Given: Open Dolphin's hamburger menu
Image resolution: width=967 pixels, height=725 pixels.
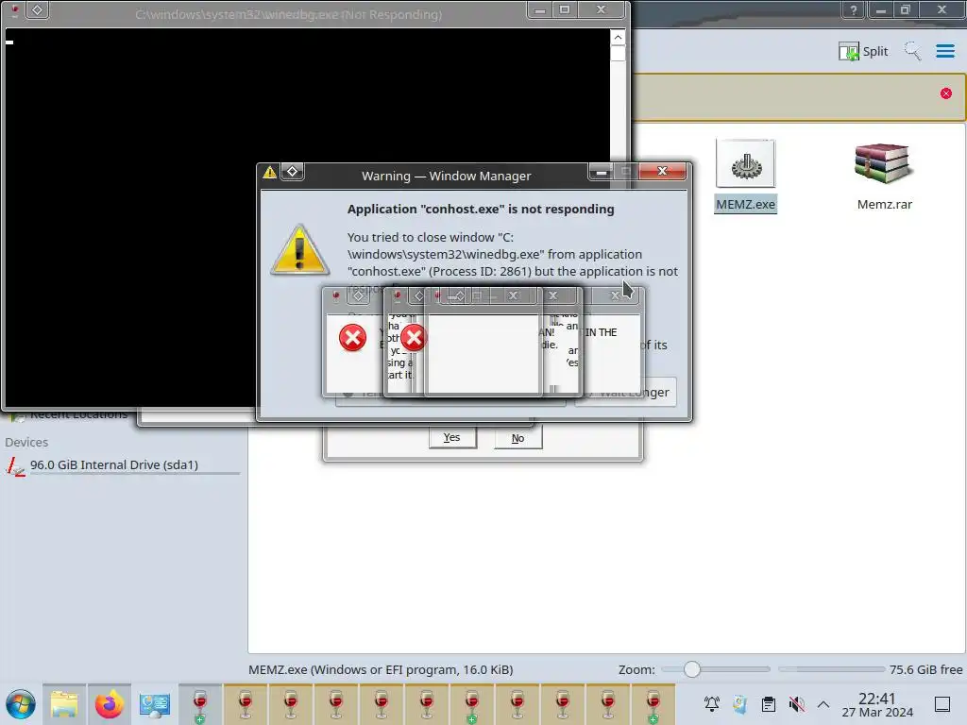Looking at the screenshot, I should tap(944, 51).
